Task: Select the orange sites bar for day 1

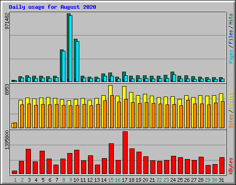Action: click(x=15, y=125)
